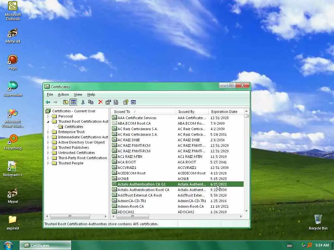
Task: Open the Action menu
Action: [x=63, y=94]
